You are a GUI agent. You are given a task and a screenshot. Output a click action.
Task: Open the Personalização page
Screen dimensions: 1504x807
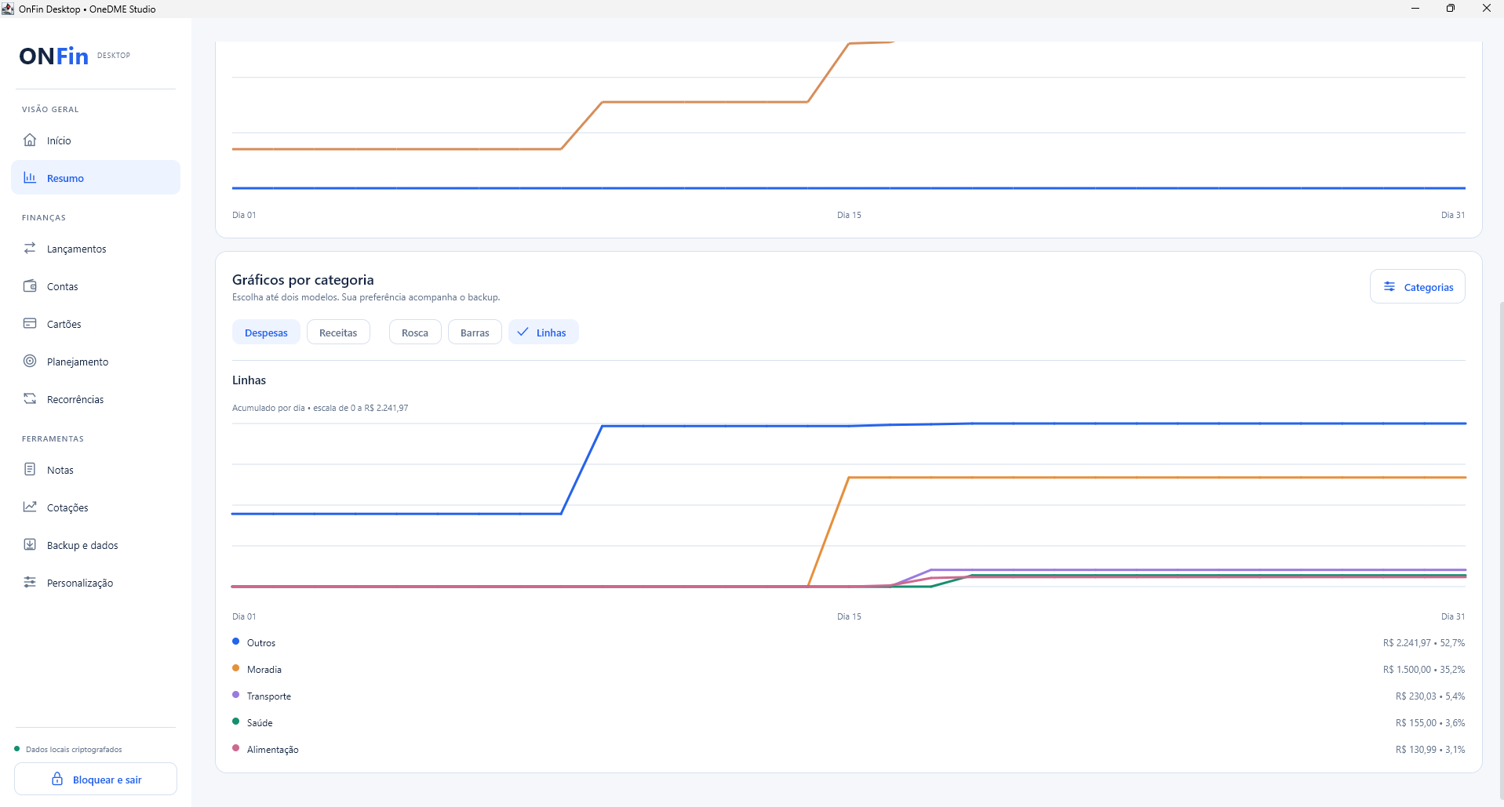coord(96,583)
